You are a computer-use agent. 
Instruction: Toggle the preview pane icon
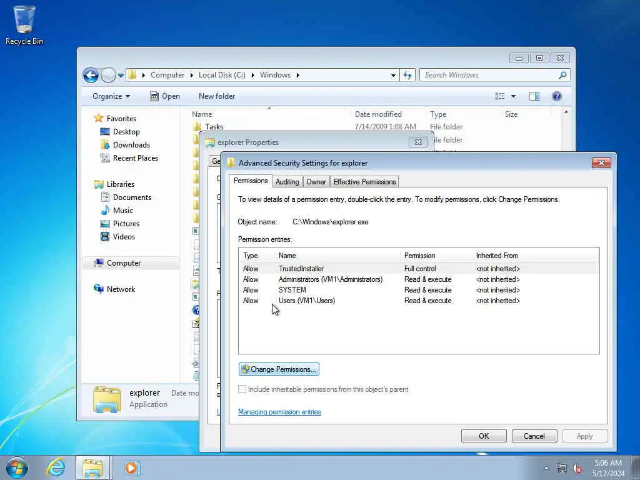pos(534,96)
